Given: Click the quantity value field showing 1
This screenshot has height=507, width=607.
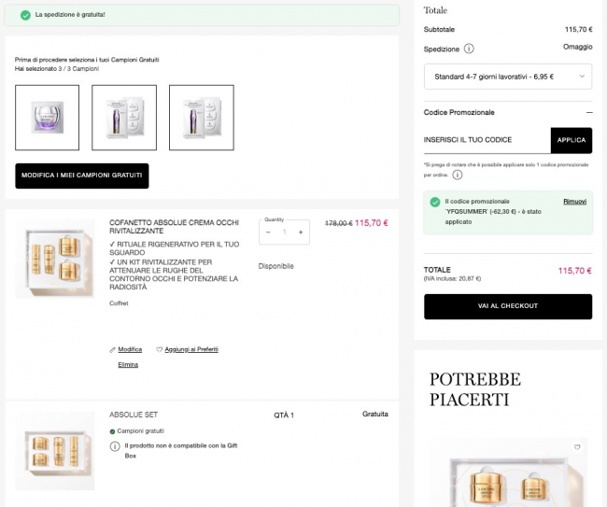Looking at the screenshot, I should click(284, 232).
